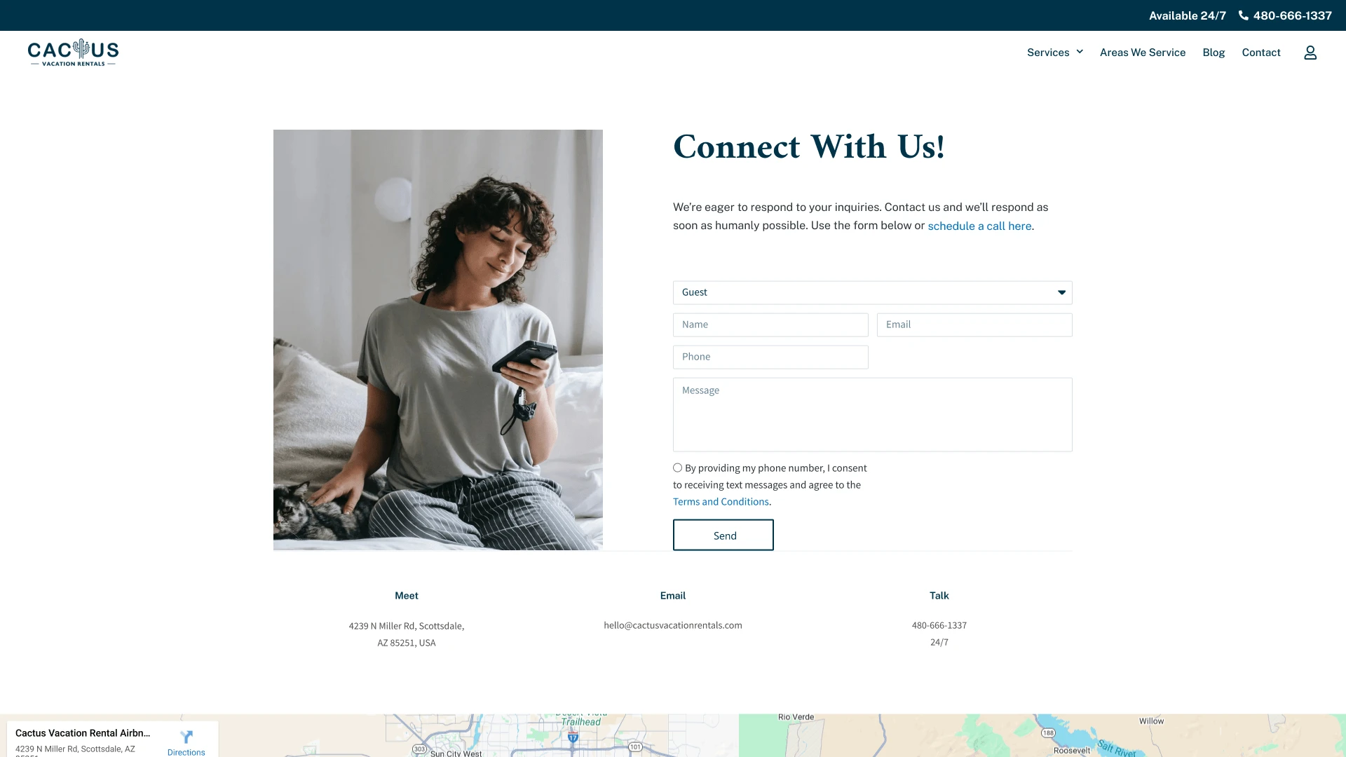Click the Email input field
The height and width of the screenshot is (757, 1346).
974,325
